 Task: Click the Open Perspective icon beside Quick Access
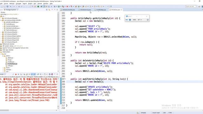point(199,6)
